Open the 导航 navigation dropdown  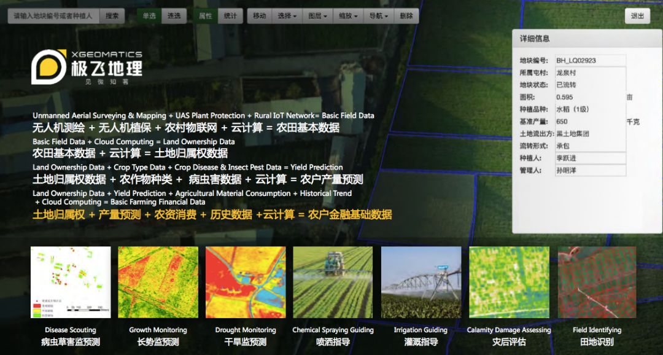378,16
